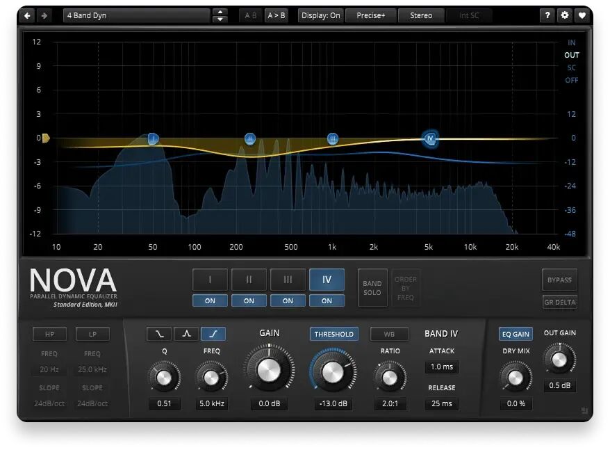Toggle ON switch under band I
This screenshot has height=450, width=610.
(210, 300)
